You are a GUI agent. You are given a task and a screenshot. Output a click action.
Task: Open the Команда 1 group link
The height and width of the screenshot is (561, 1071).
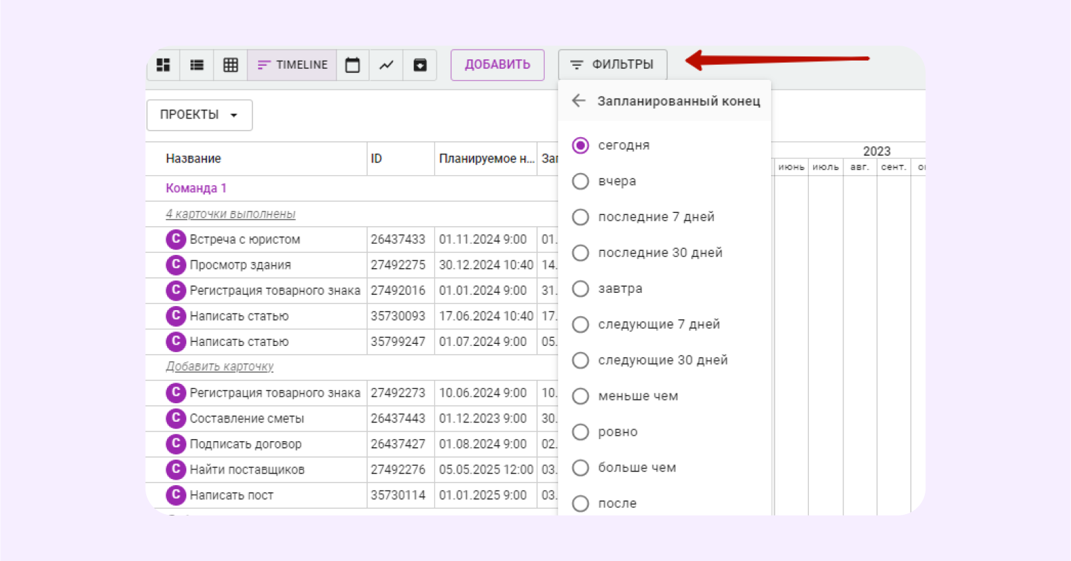click(196, 188)
